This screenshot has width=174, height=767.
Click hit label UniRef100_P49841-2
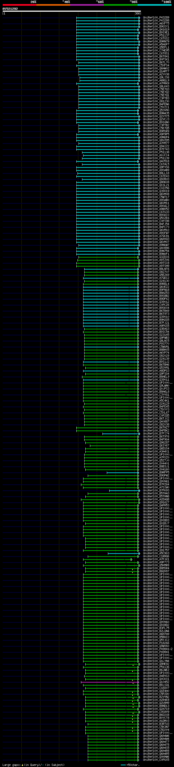click(158, 649)
